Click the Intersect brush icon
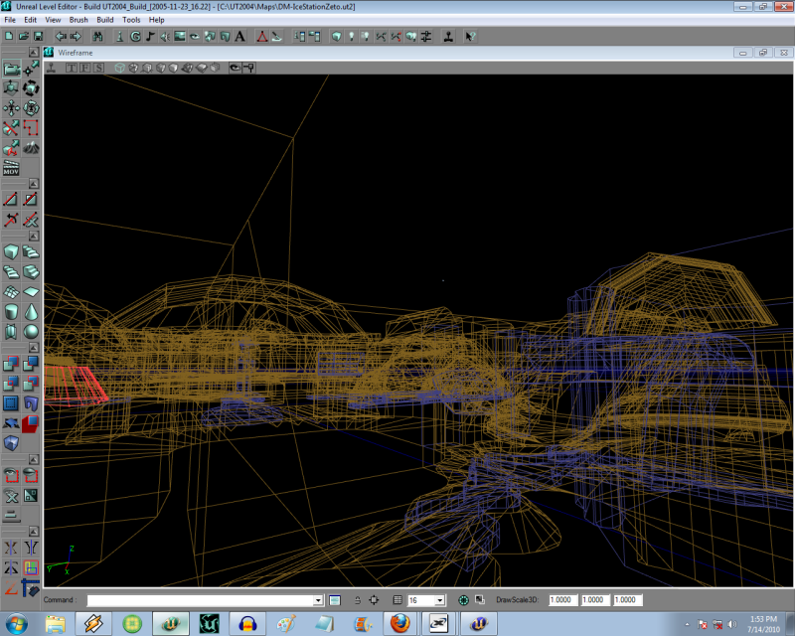The height and width of the screenshot is (636, 795). pos(11,384)
